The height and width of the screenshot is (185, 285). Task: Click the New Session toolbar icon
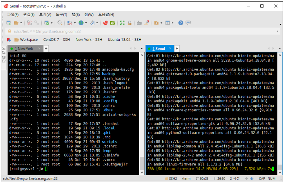tap(9, 23)
